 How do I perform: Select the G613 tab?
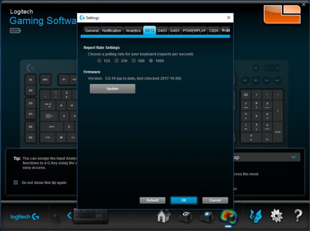tap(149, 30)
